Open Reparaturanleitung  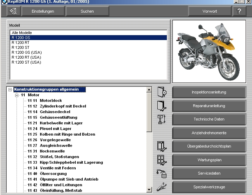point(209,106)
